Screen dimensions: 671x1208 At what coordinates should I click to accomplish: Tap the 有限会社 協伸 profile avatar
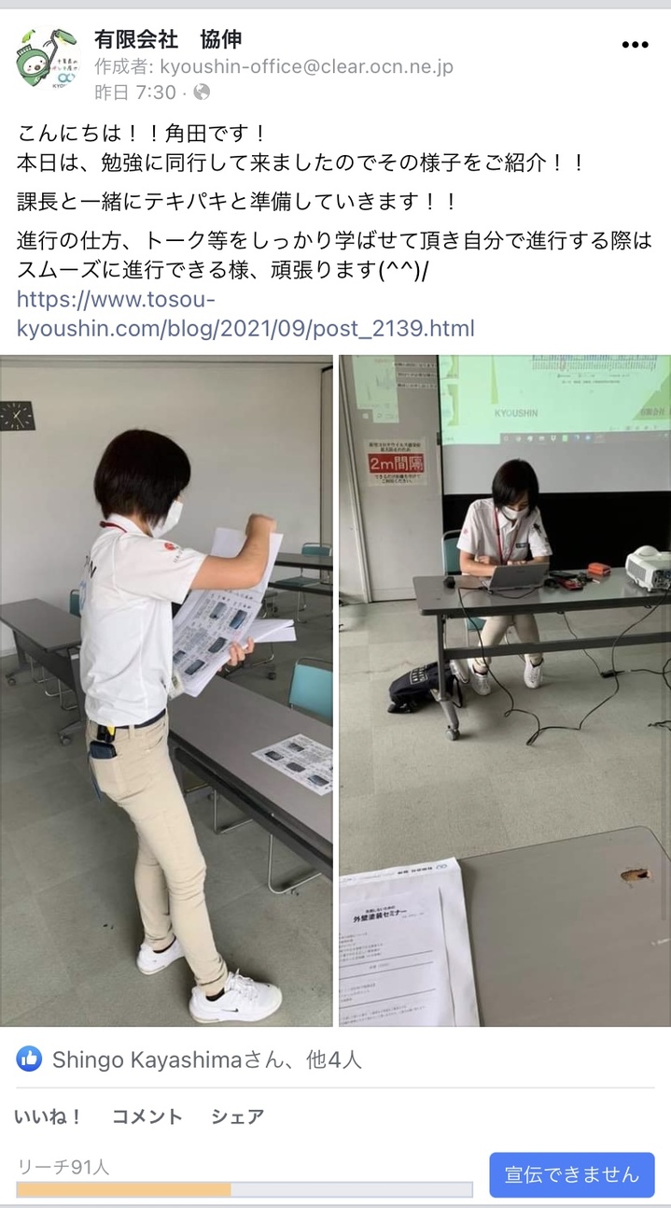[47, 58]
